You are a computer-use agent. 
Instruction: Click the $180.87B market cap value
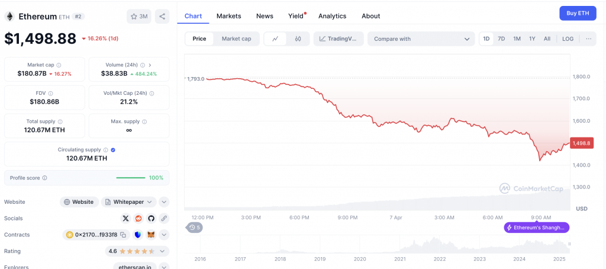point(32,73)
